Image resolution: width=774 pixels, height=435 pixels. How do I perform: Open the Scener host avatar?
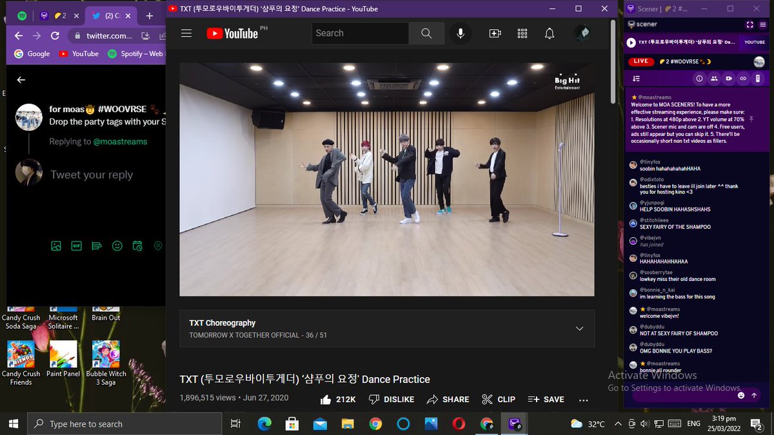click(x=759, y=62)
